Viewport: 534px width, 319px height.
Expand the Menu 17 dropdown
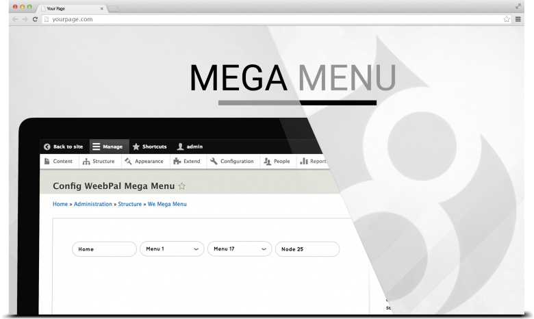[x=264, y=249]
